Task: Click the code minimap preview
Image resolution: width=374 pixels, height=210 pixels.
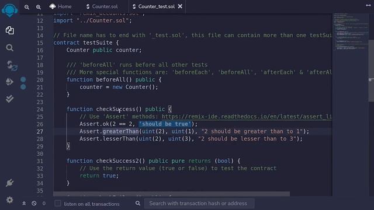Action: click(351, 32)
